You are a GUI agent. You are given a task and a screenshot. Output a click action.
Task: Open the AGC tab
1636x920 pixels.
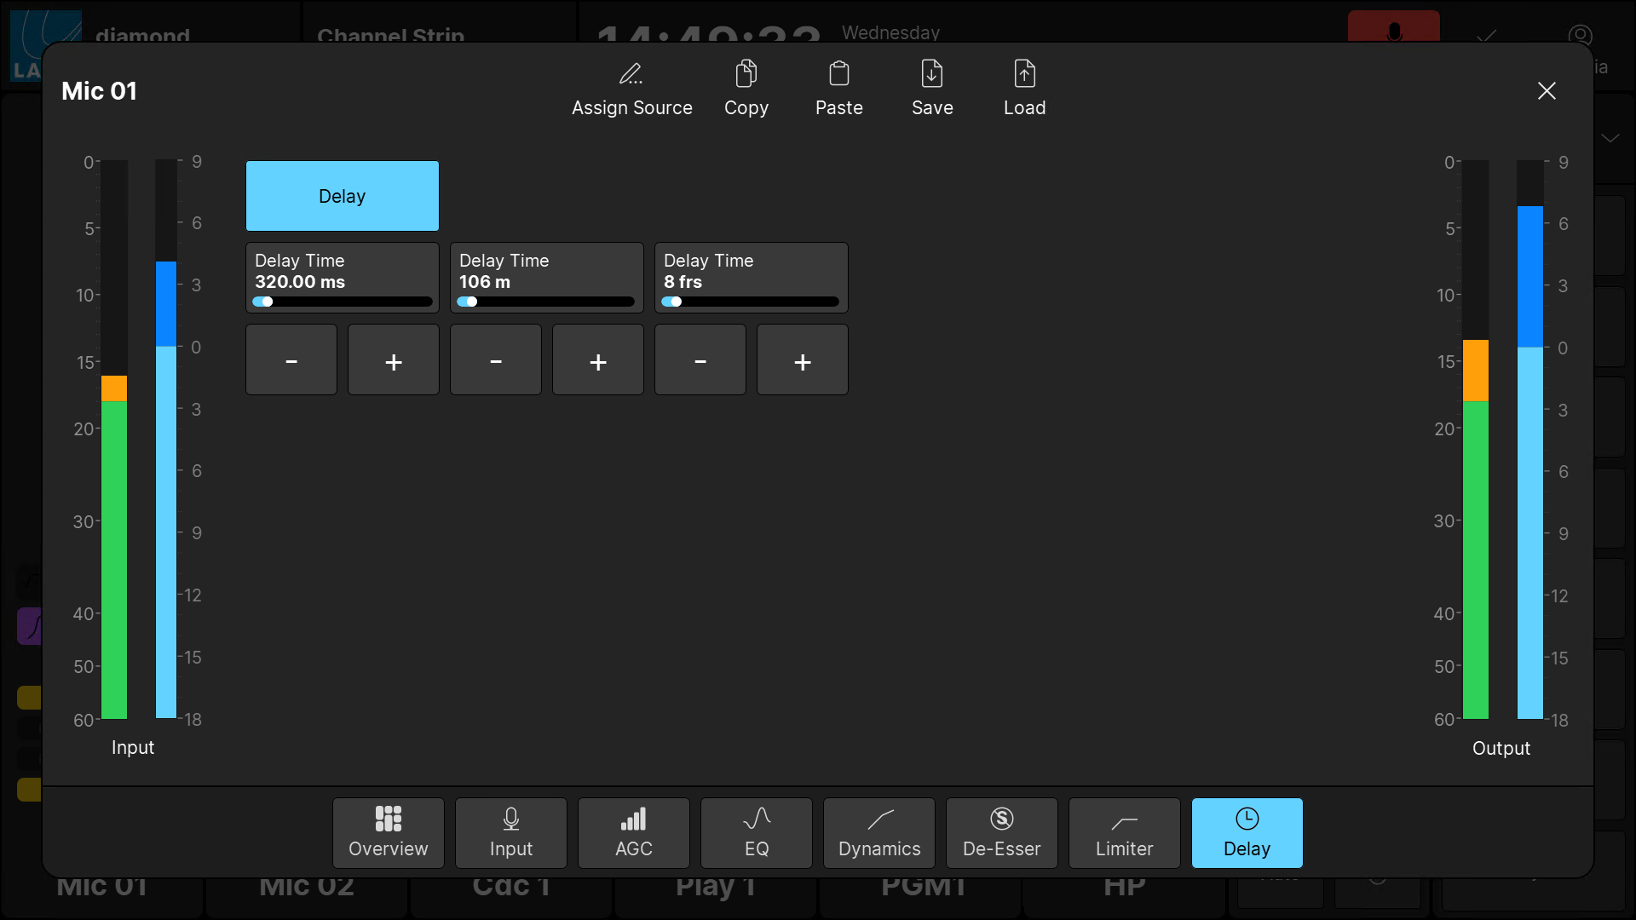point(634,833)
